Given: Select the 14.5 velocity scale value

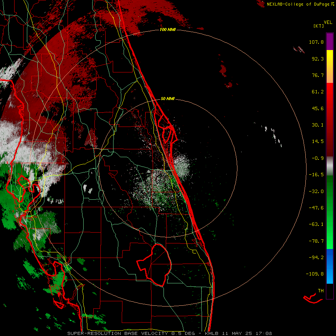Looking at the screenshot, I should click(x=318, y=141).
